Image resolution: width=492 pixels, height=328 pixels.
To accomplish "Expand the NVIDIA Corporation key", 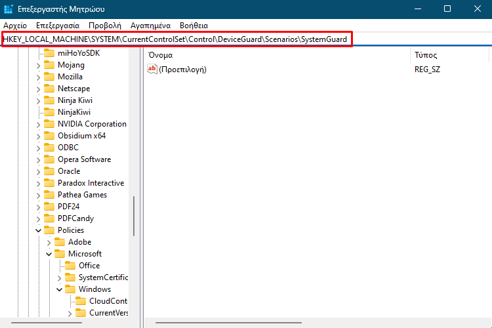I will 38,125.
